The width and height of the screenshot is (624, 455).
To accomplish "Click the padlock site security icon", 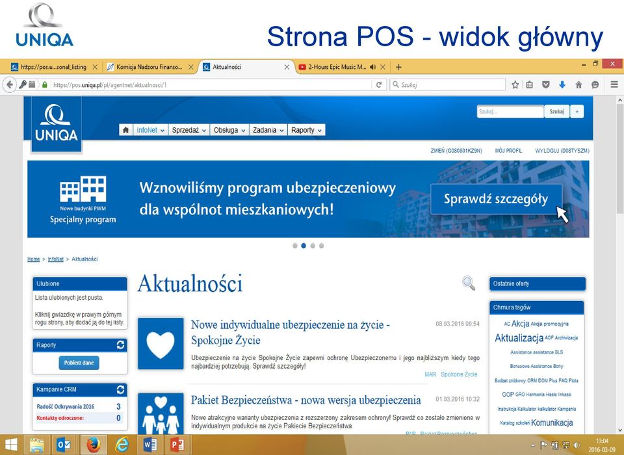I will (45, 84).
